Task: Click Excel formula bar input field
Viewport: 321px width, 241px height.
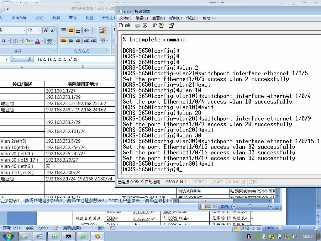Action: pyautogui.click(x=75, y=59)
